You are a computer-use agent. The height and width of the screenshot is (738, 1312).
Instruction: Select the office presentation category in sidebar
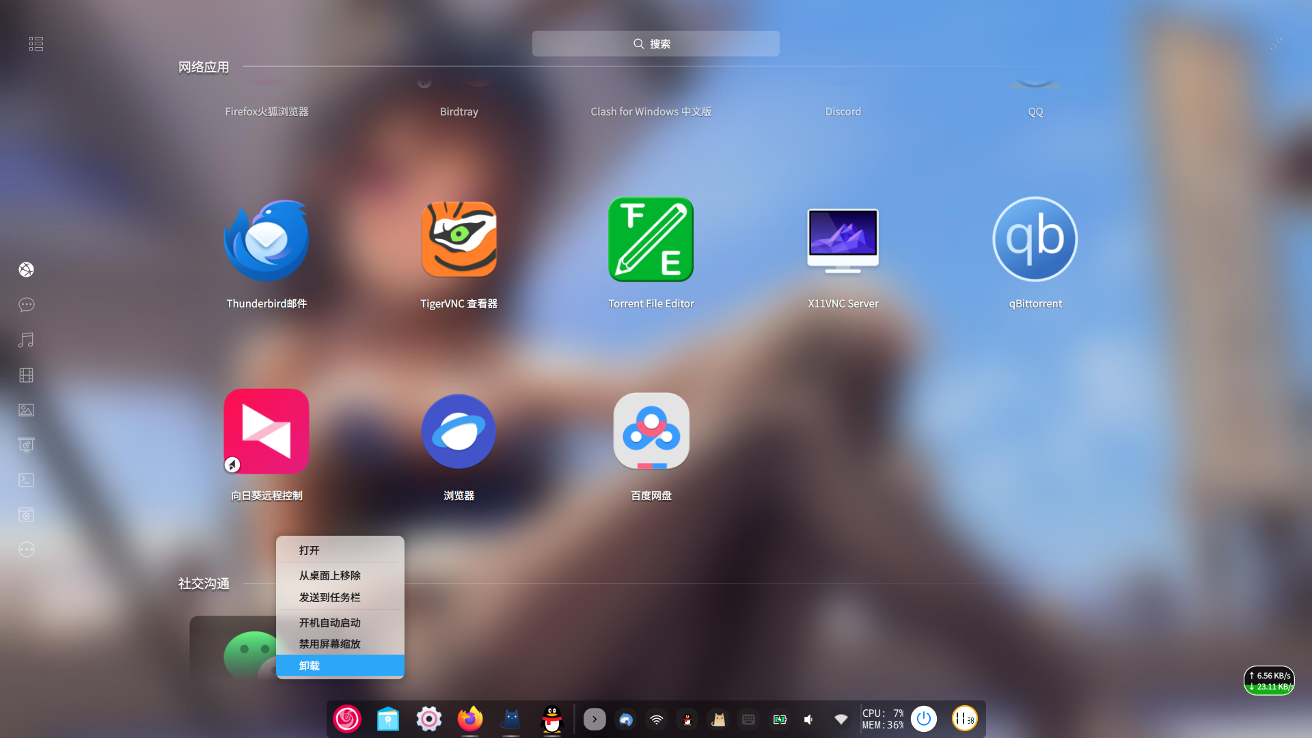point(27,445)
